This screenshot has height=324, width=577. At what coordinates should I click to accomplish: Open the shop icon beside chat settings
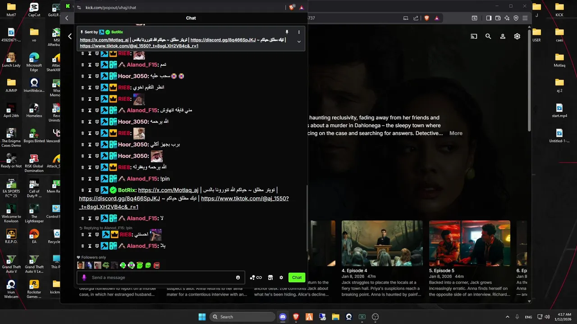[x=270, y=278]
